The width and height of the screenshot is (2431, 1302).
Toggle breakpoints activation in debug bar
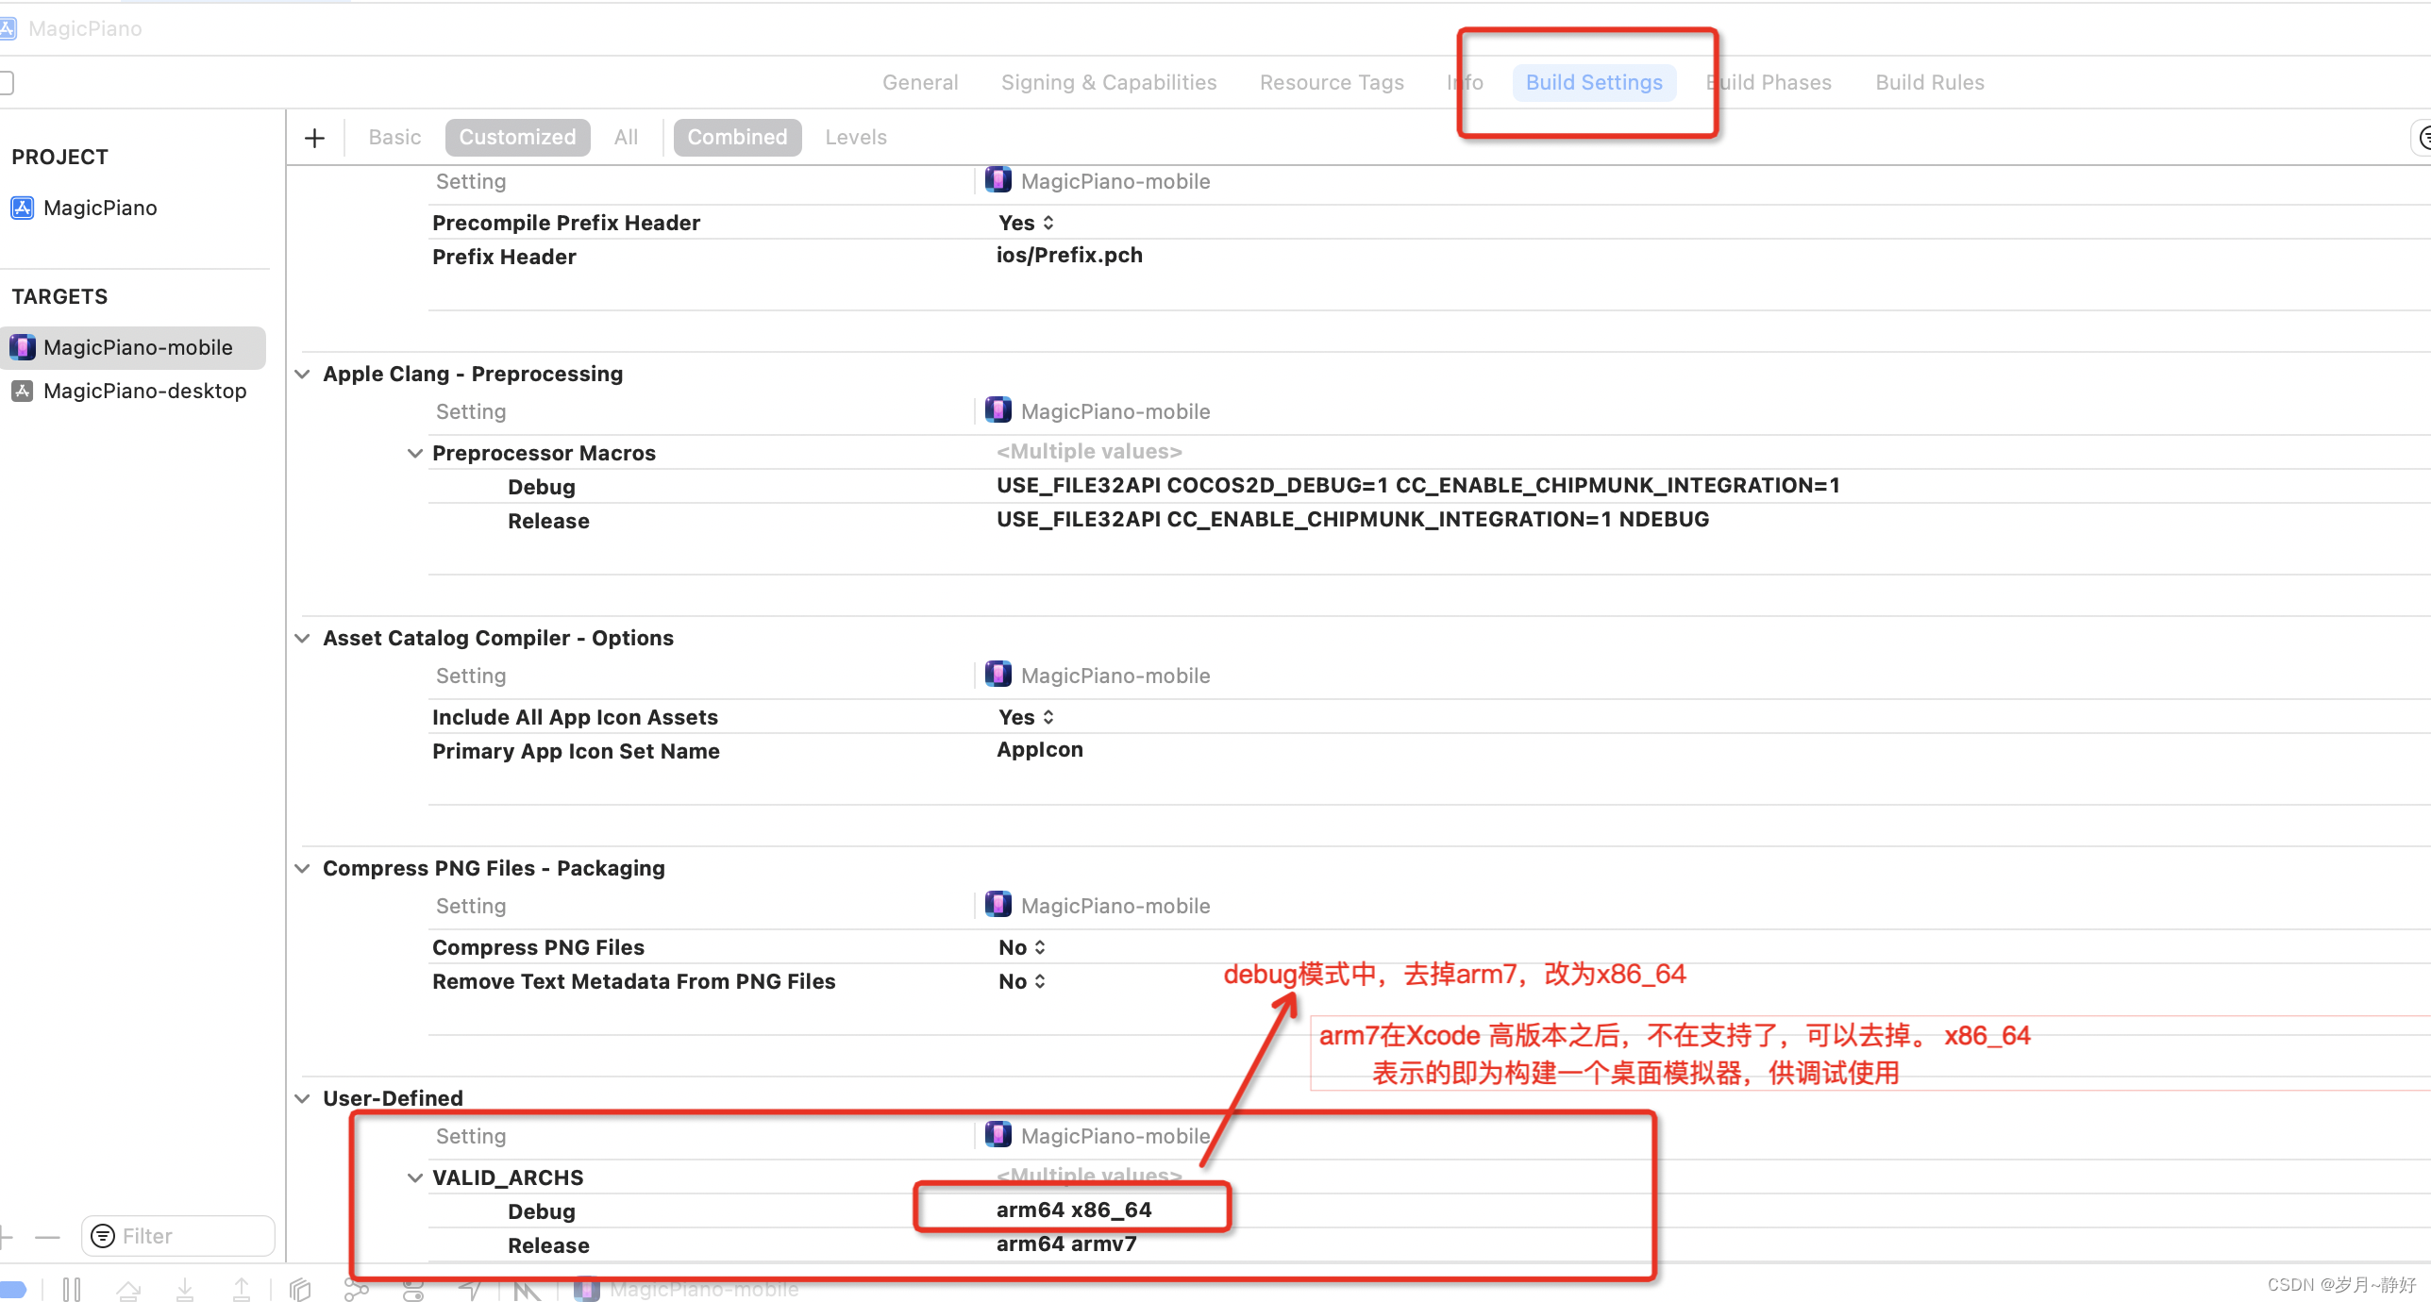click(13, 1289)
